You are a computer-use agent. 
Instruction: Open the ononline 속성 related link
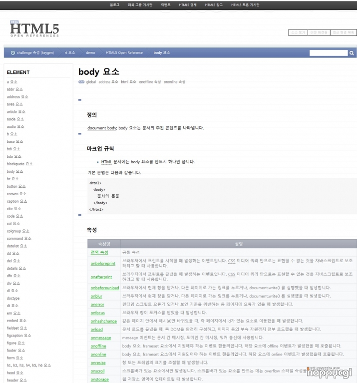pyautogui.click(x=174, y=82)
